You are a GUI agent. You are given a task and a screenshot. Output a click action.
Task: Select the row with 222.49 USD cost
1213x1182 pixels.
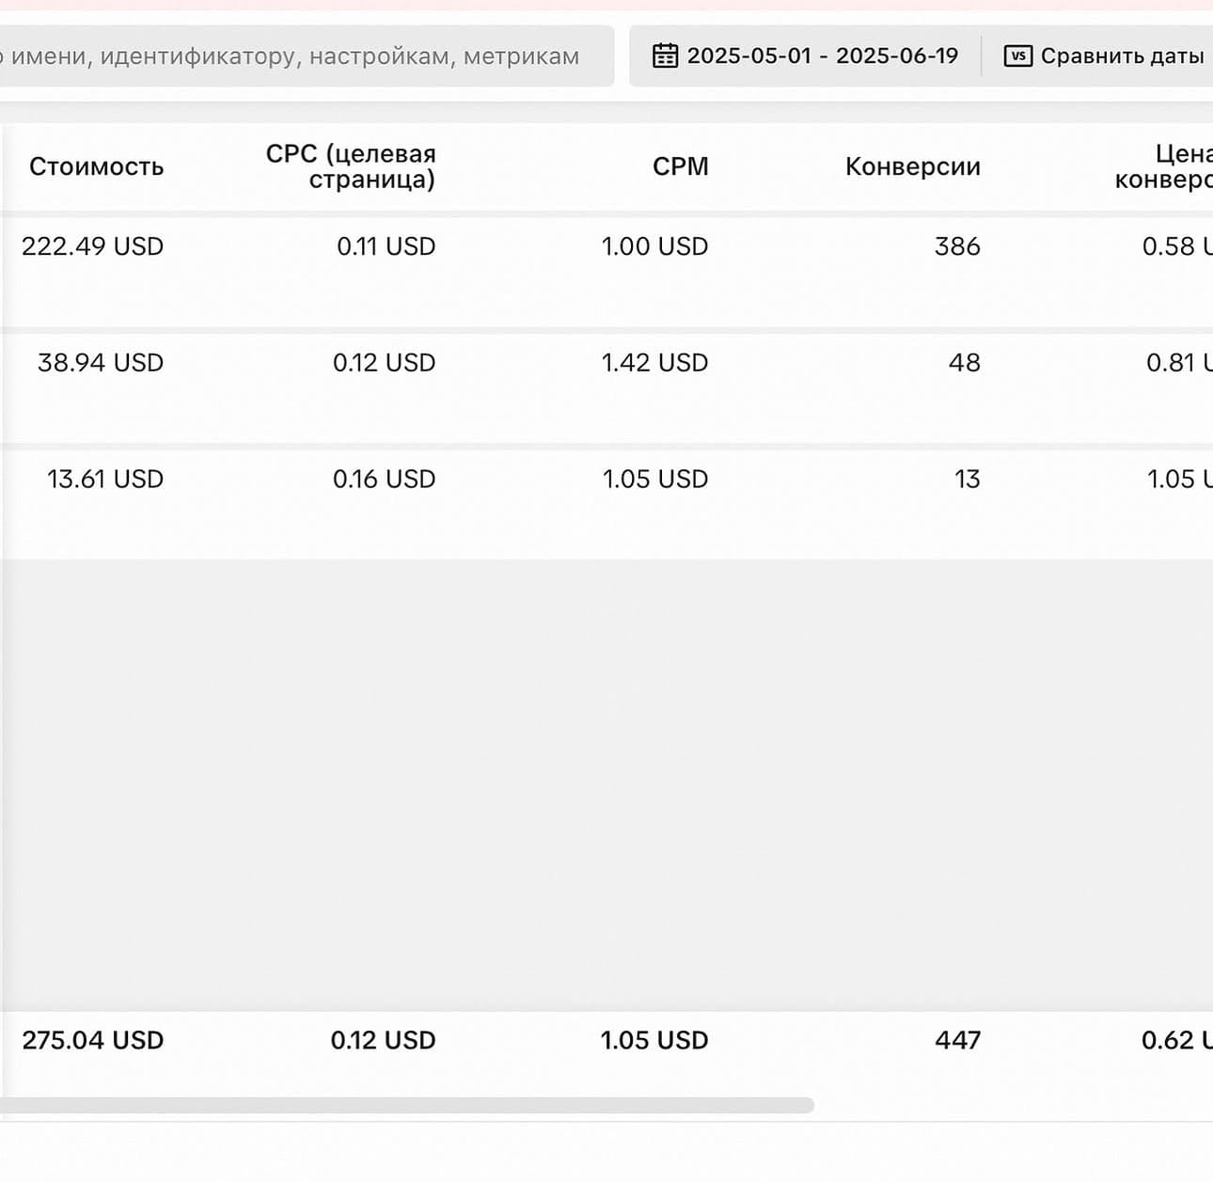pos(606,271)
